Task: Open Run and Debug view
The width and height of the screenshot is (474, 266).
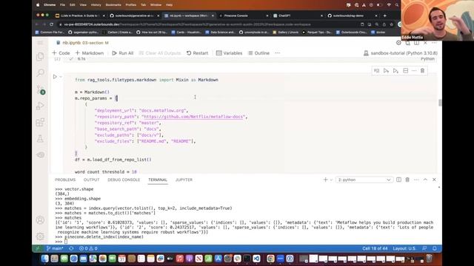Action: [x=40, y=106]
